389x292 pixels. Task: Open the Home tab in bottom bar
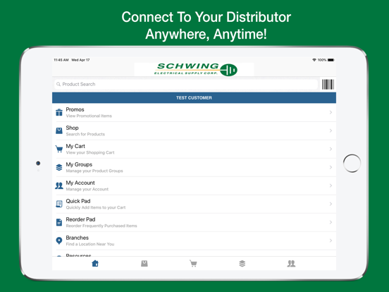[95, 264]
